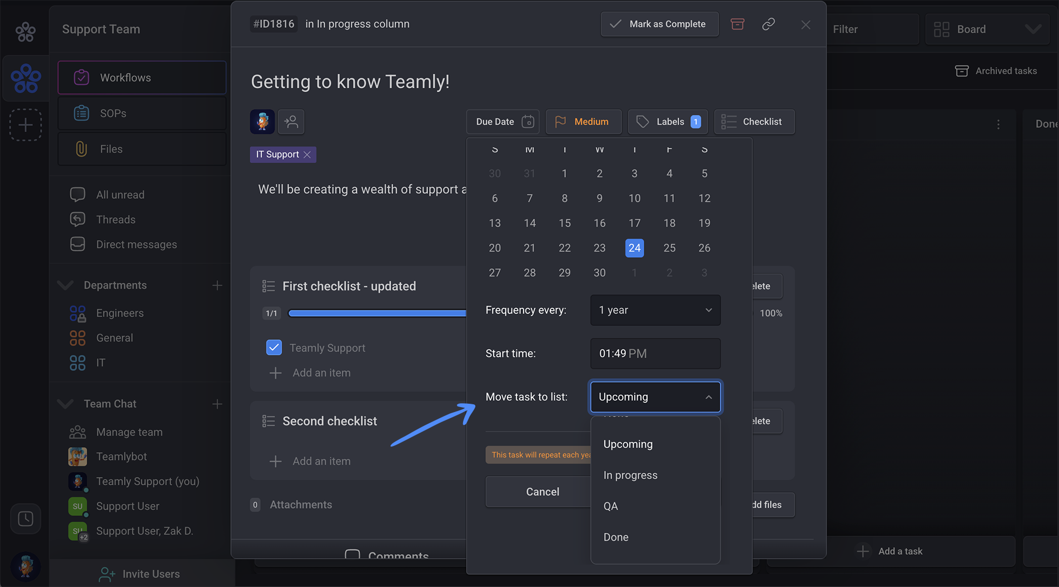Open Archived tasks
Viewport: 1059px width, 587px height.
[x=996, y=71]
